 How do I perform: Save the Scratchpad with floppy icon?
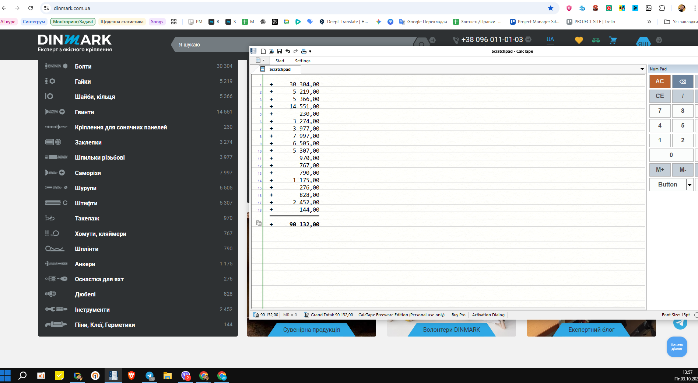click(280, 51)
